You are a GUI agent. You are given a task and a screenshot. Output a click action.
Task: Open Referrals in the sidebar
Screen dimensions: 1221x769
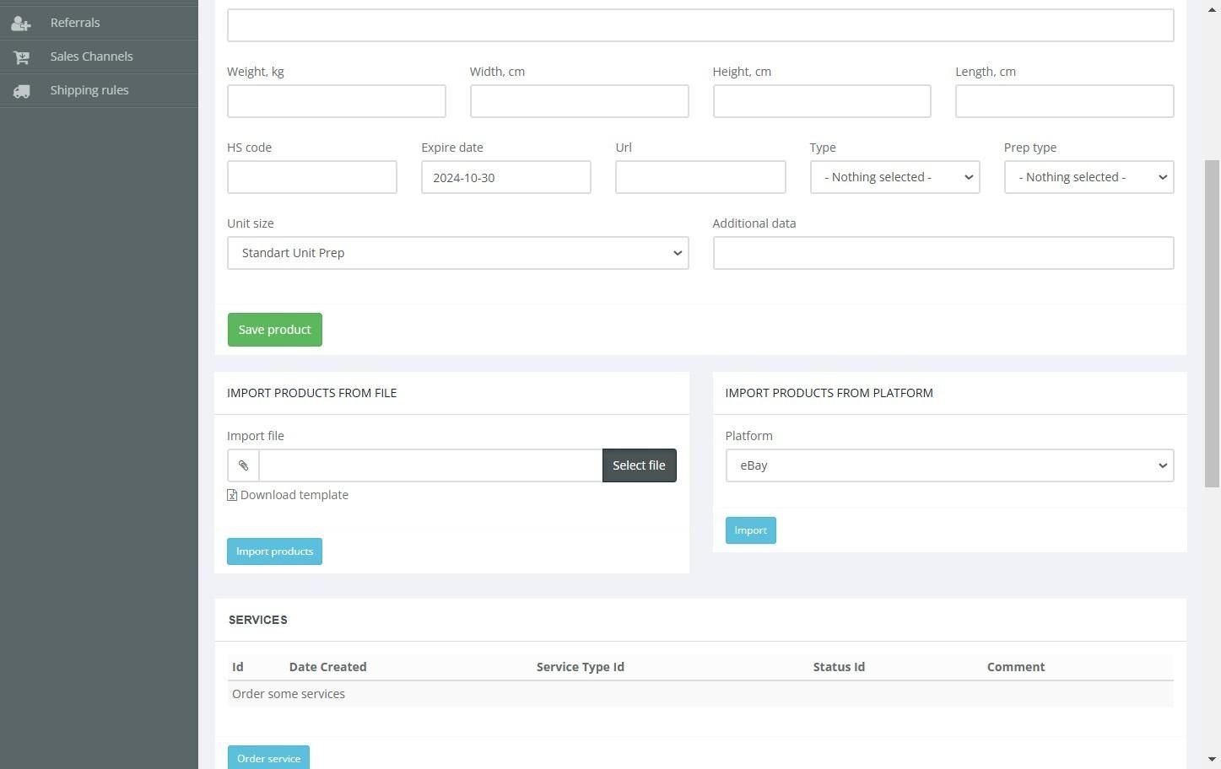pyautogui.click(x=75, y=23)
